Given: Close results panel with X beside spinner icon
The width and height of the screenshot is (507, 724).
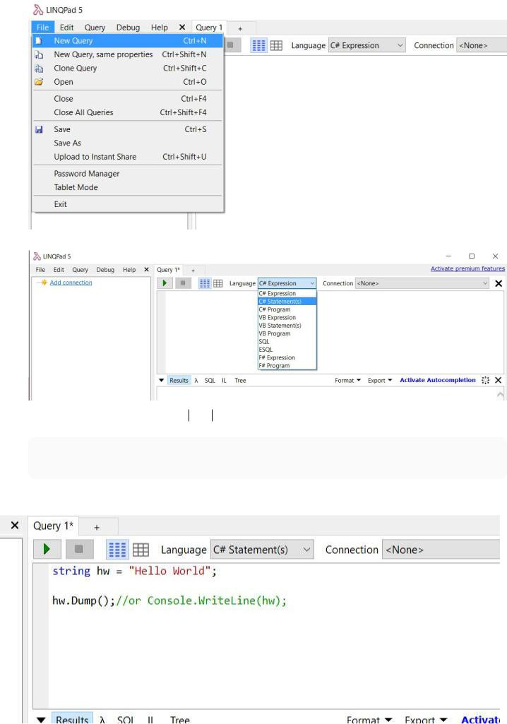Looking at the screenshot, I should click(499, 380).
